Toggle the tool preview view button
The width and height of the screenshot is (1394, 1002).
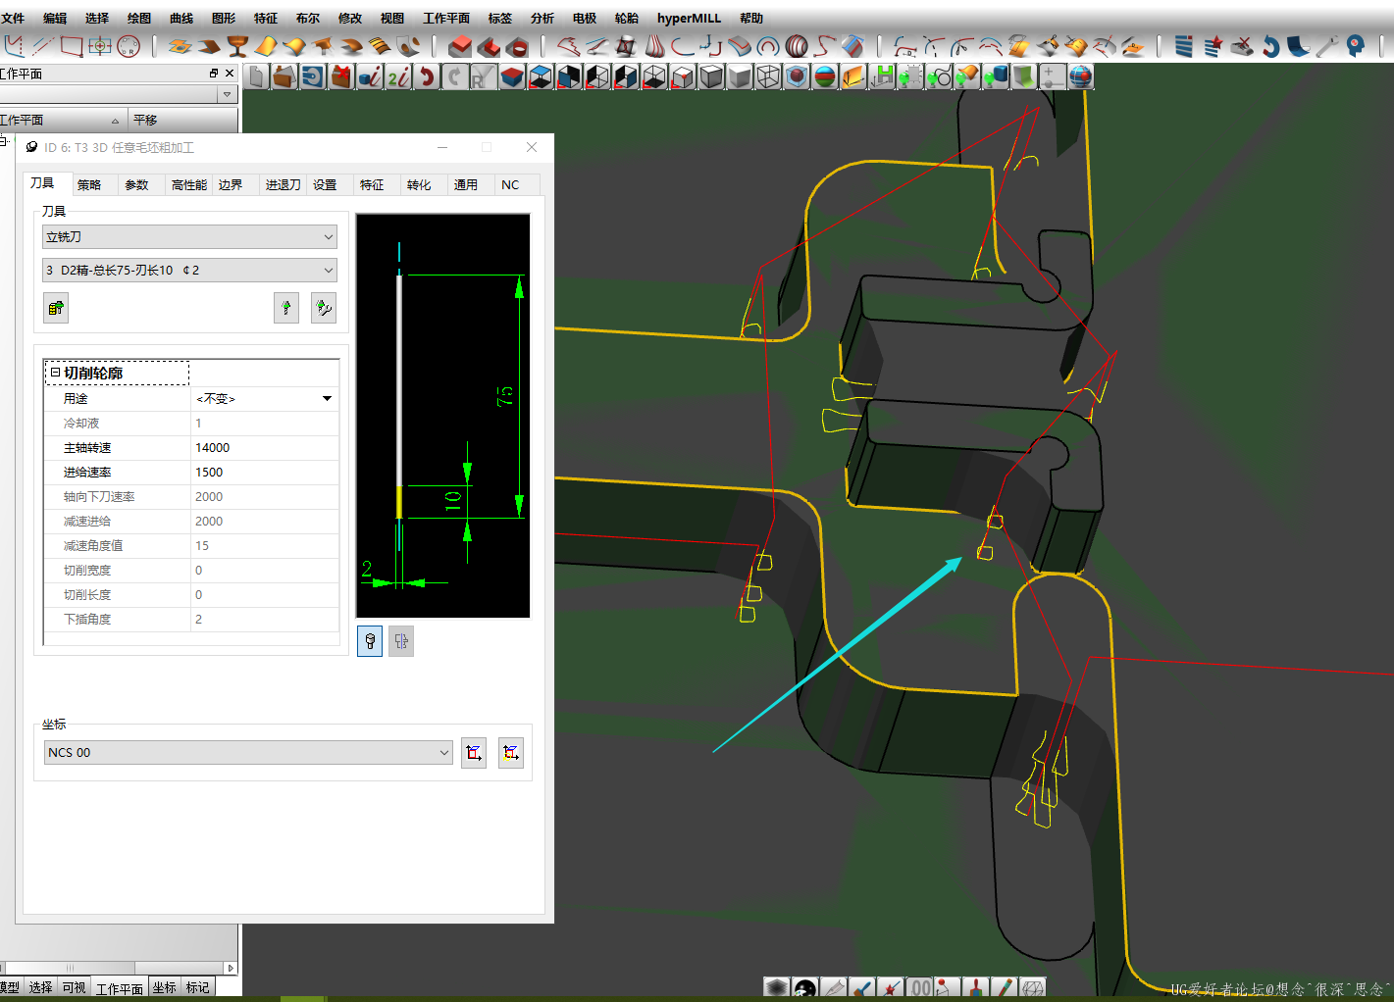[370, 641]
